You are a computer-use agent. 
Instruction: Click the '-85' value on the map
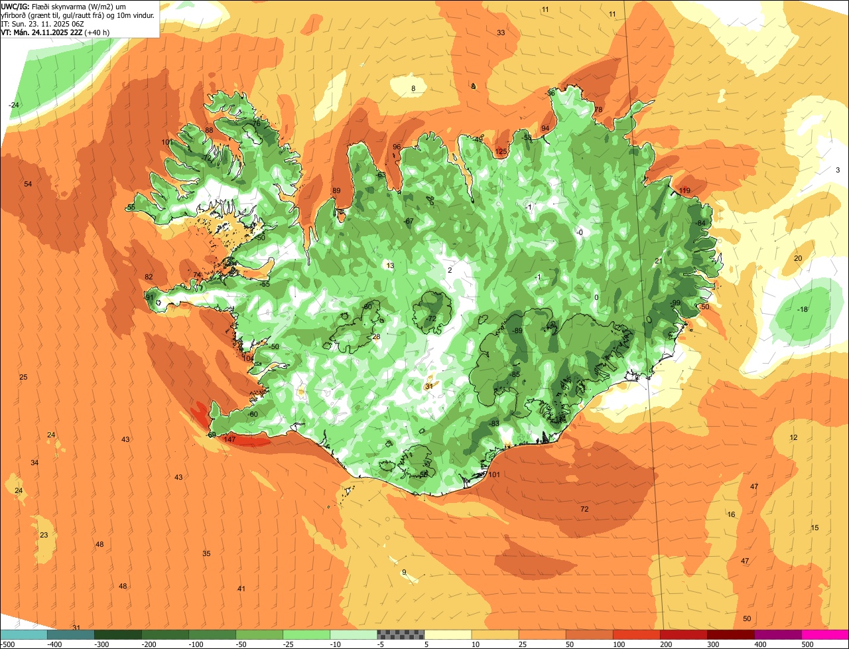[515, 374]
